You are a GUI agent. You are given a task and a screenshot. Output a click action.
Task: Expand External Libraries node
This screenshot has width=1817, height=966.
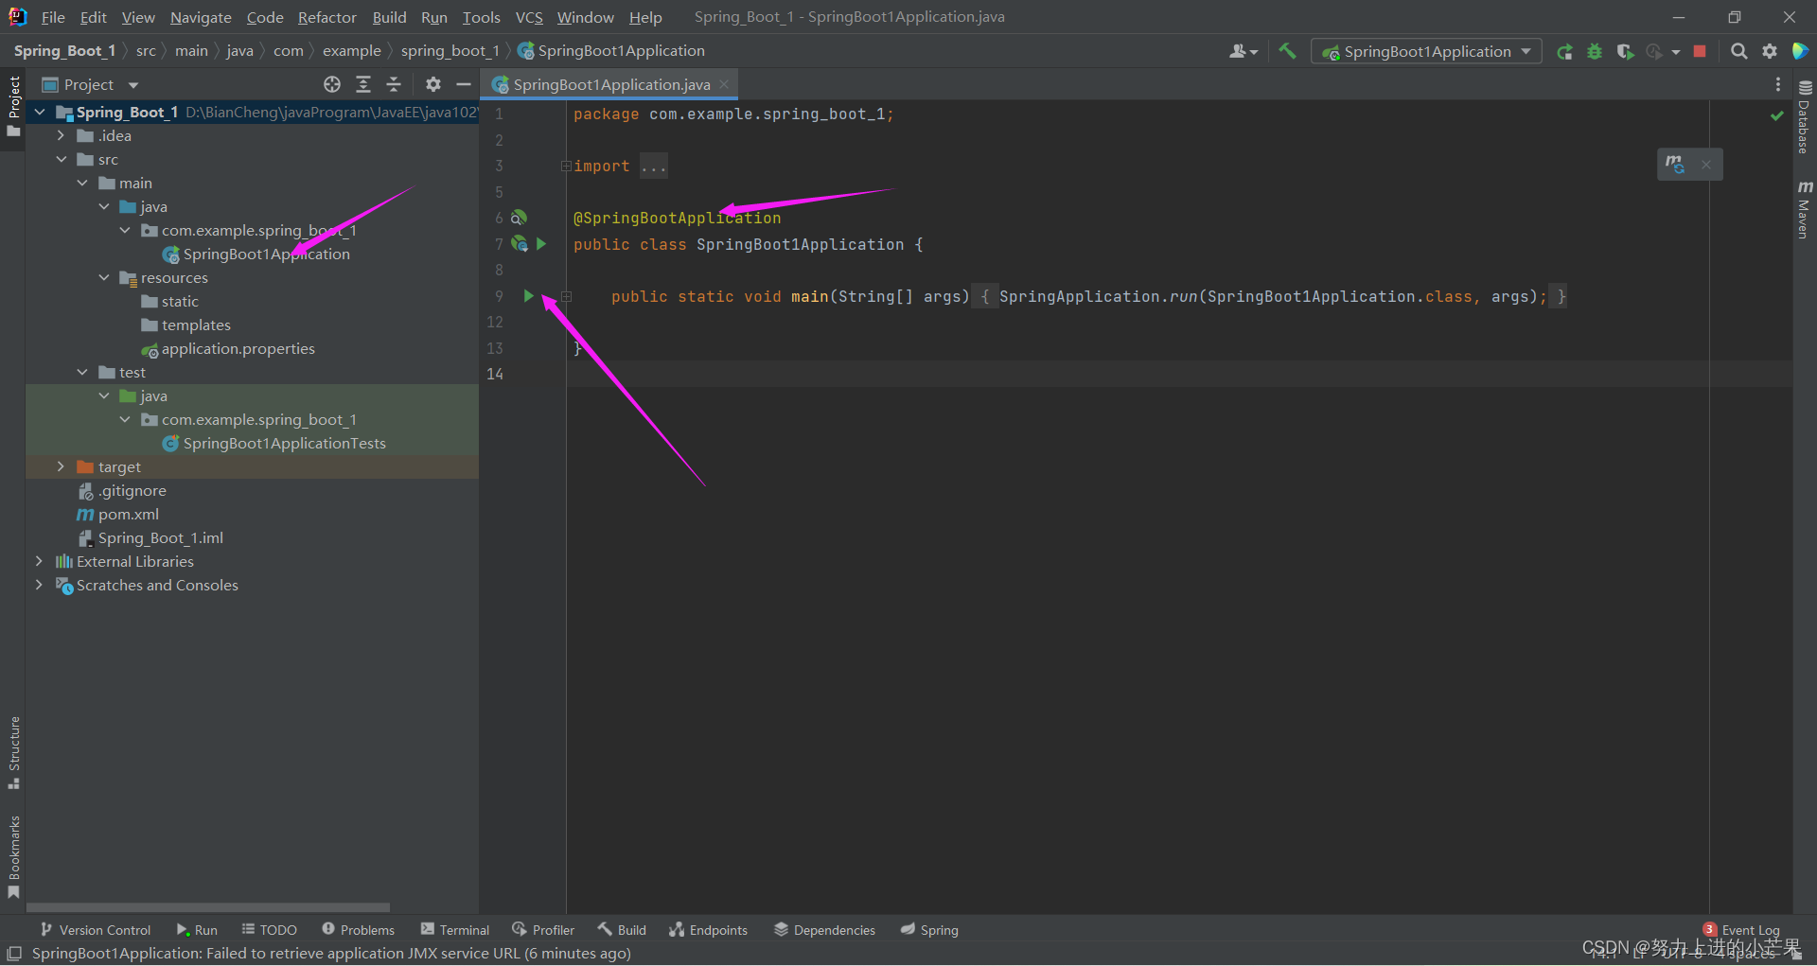(39, 561)
